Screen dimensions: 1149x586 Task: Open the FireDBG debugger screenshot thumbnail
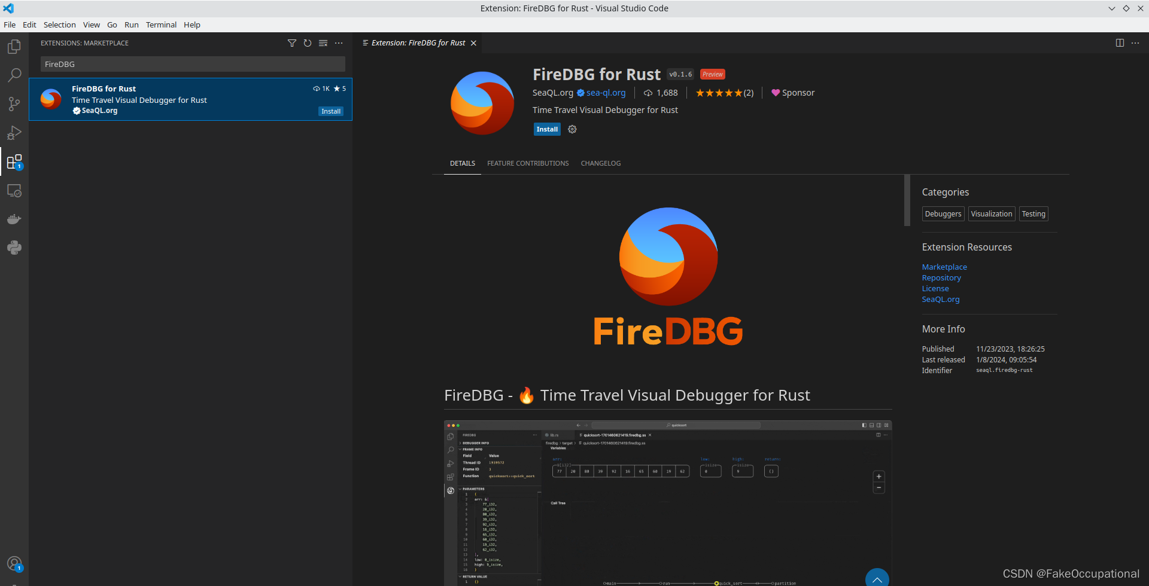click(668, 503)
